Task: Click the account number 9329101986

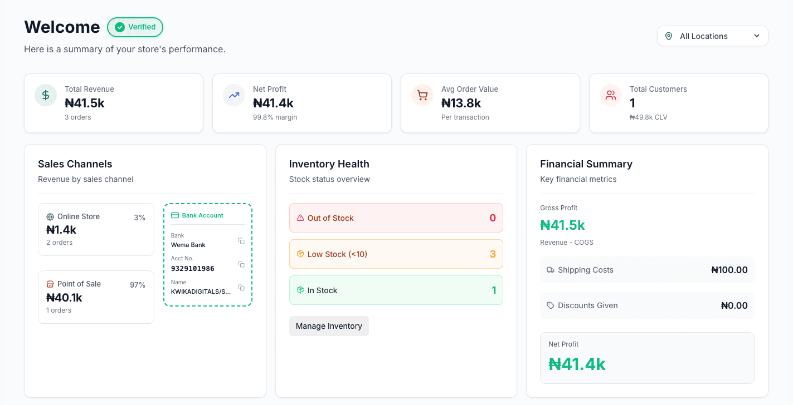Action: tap(192, 269)
